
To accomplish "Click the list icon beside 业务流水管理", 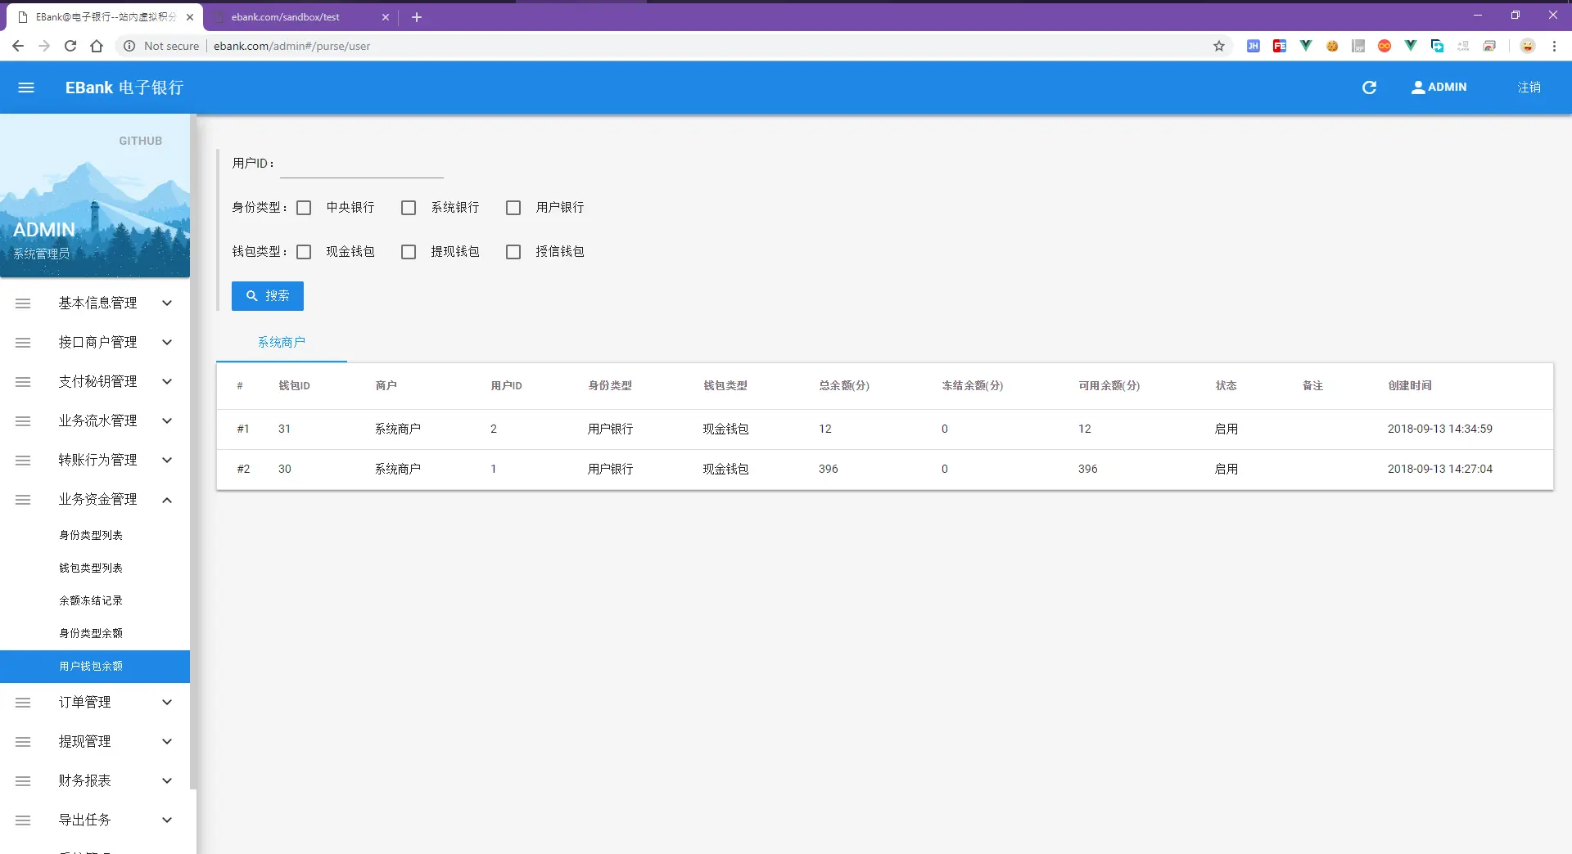I will [23, 421].
